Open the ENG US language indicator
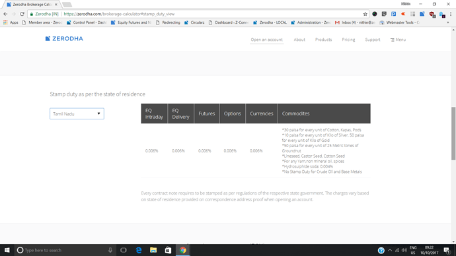Viewport: 456px width, 256px height. [x=413, y=250]
